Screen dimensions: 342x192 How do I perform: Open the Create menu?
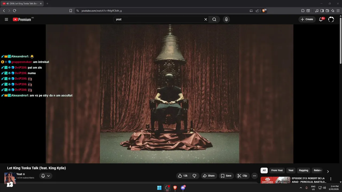(307, 19)
